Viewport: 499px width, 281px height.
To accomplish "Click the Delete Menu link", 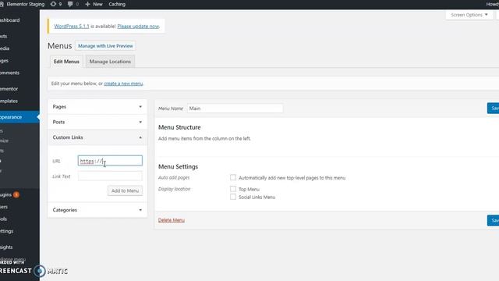I will click(172, 220).
